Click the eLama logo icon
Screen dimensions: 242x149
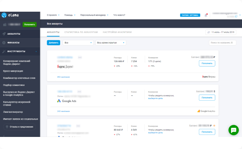(x=4, y=15)
